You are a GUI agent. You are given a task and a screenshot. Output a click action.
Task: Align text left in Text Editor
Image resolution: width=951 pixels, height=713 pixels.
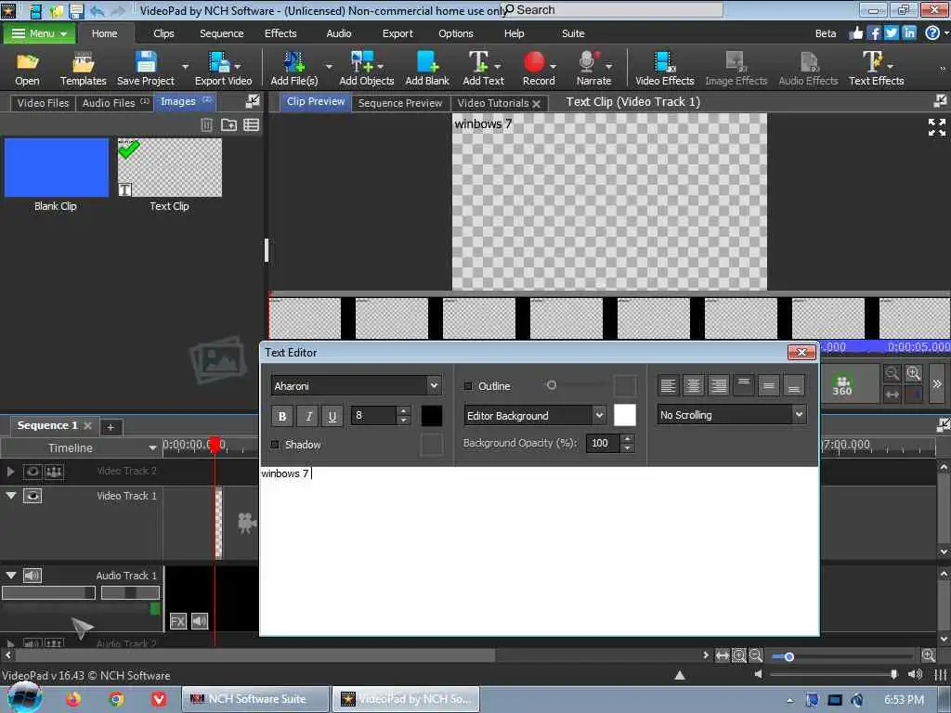click(x=668, y=385)
